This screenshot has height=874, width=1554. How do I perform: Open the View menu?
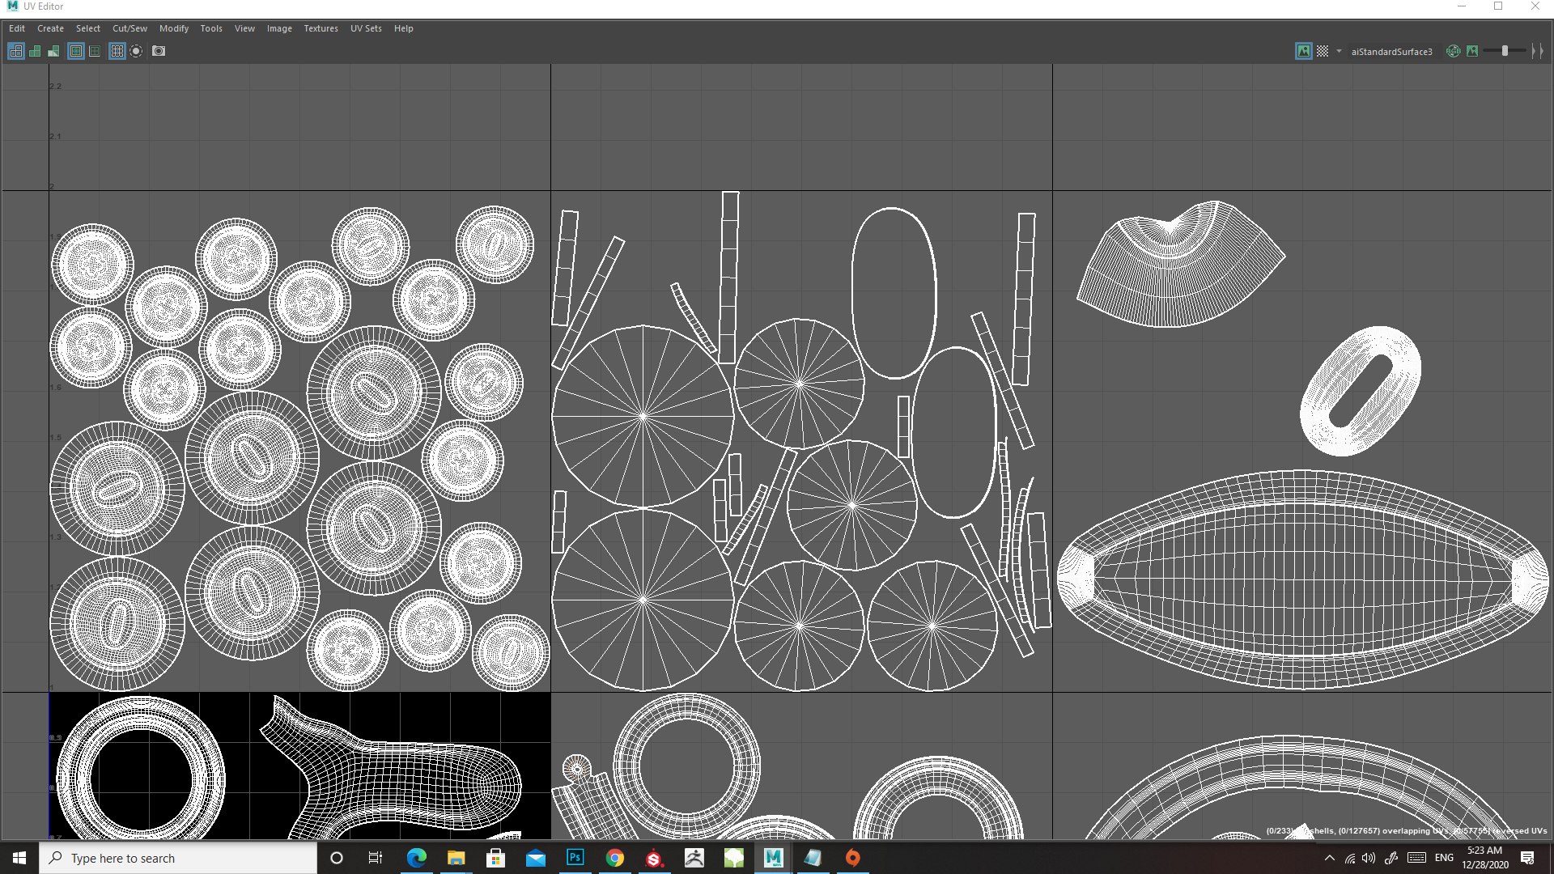(x=244, y=28)
